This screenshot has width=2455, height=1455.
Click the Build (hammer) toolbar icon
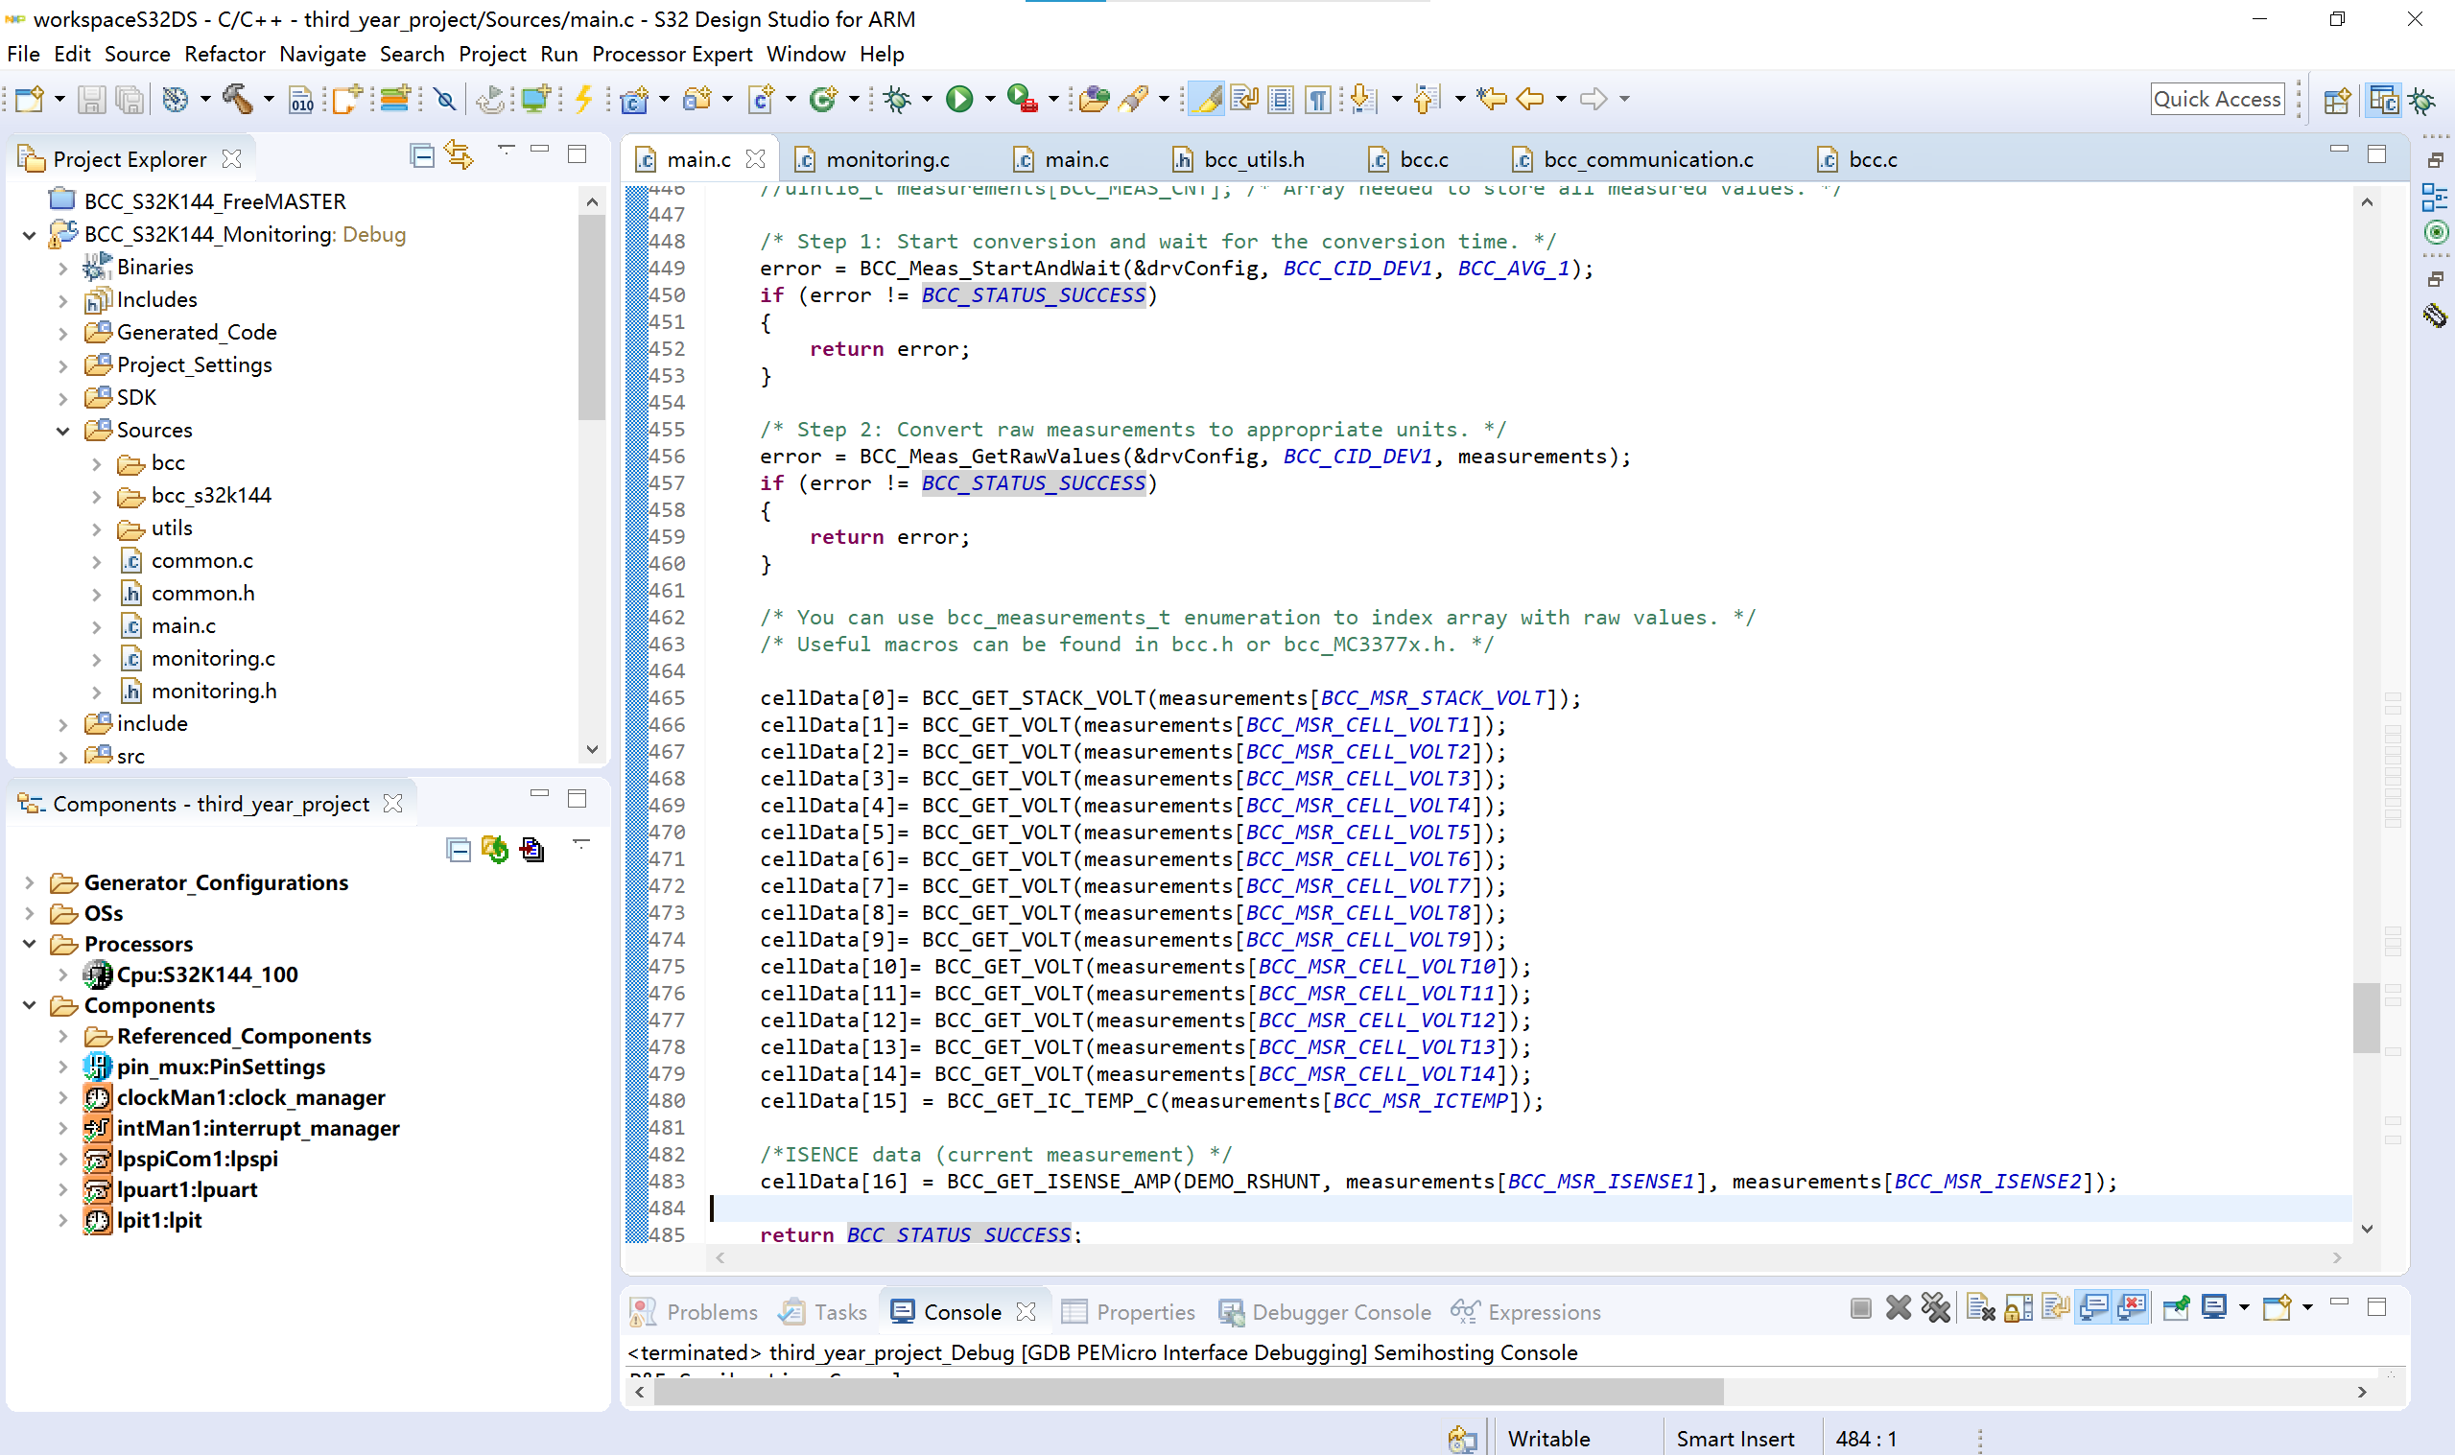[238, 98]
